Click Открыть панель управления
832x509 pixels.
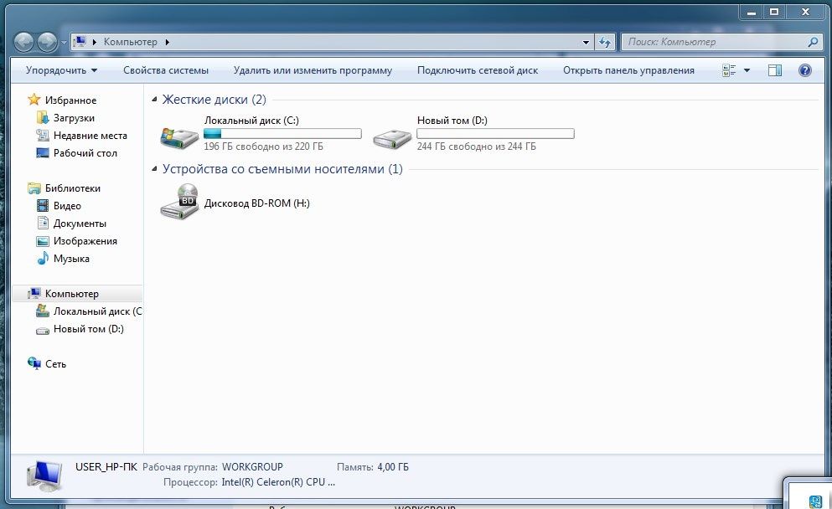(628, 70)
